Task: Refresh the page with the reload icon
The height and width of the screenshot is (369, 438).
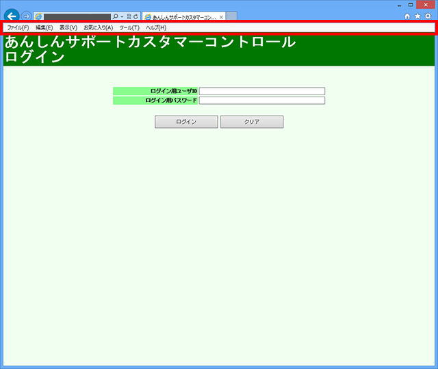Action: click(x=136, y=16)
